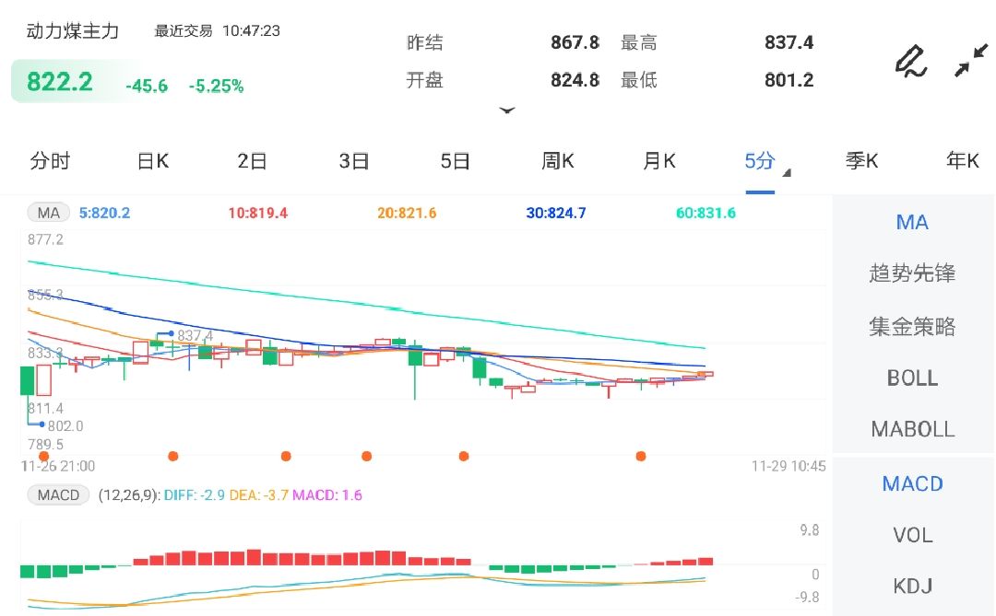The height and width of the screenshot is (616, 996).
Task: Switch to 分时 tab
Action: click(50, 161)
